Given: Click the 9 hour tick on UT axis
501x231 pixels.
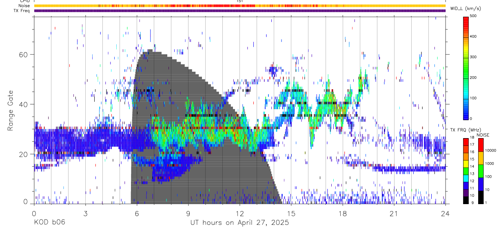Looking at the screenshot, I should 188,213.
